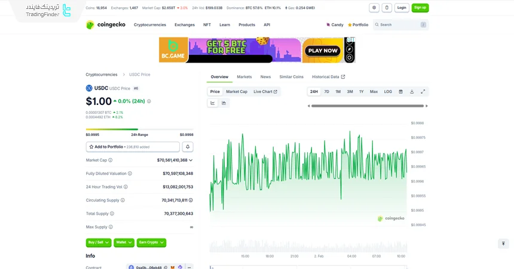Open the chart calendar date picker

click(400, 92)
